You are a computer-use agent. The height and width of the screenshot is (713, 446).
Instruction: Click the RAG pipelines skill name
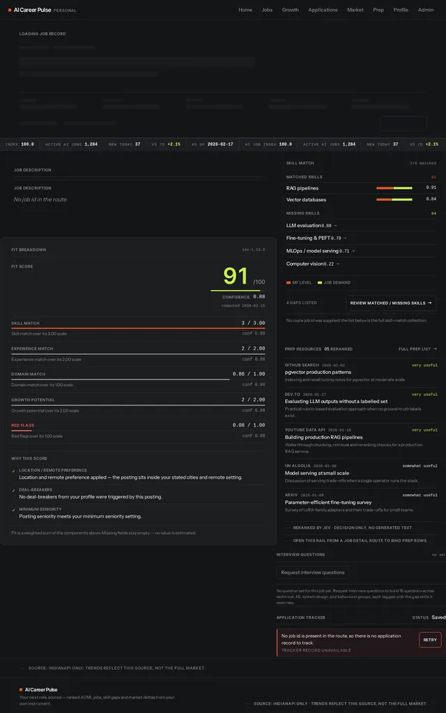coord(302,188)
